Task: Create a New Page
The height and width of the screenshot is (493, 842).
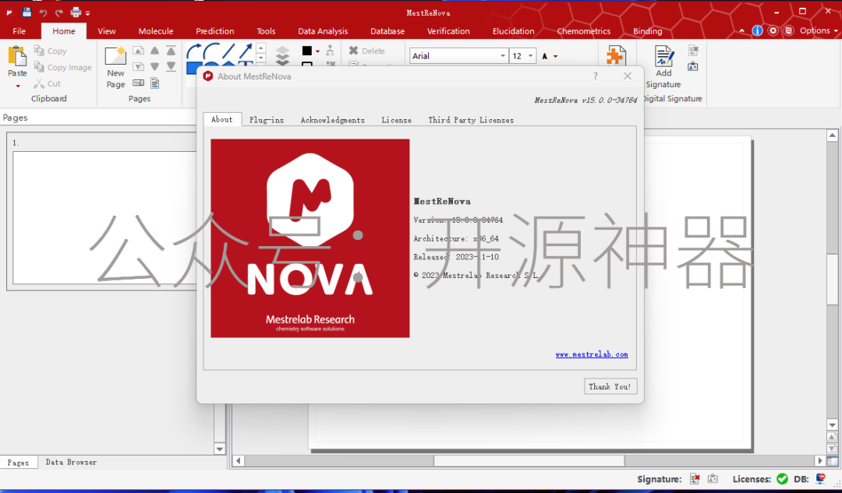Action: [115, 68]
